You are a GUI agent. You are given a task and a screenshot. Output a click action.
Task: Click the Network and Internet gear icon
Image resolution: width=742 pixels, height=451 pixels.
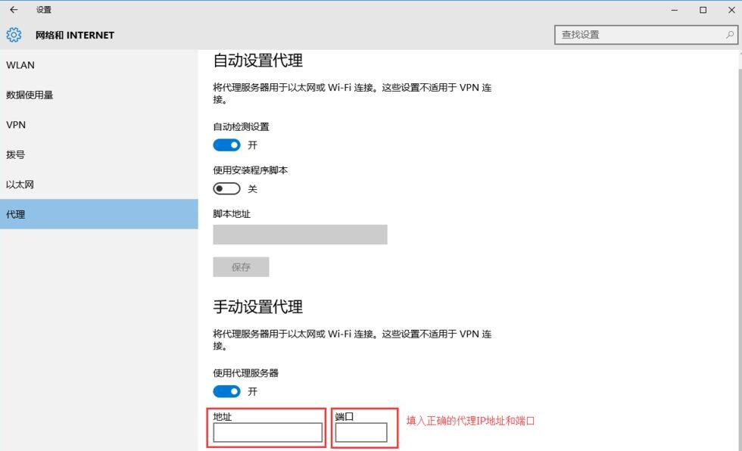click(13, 35)
